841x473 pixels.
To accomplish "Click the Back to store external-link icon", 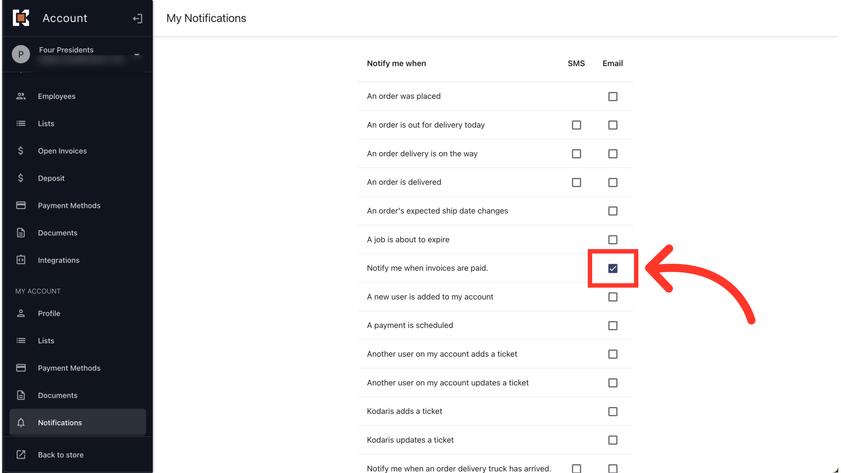I will tap(21, 455).
